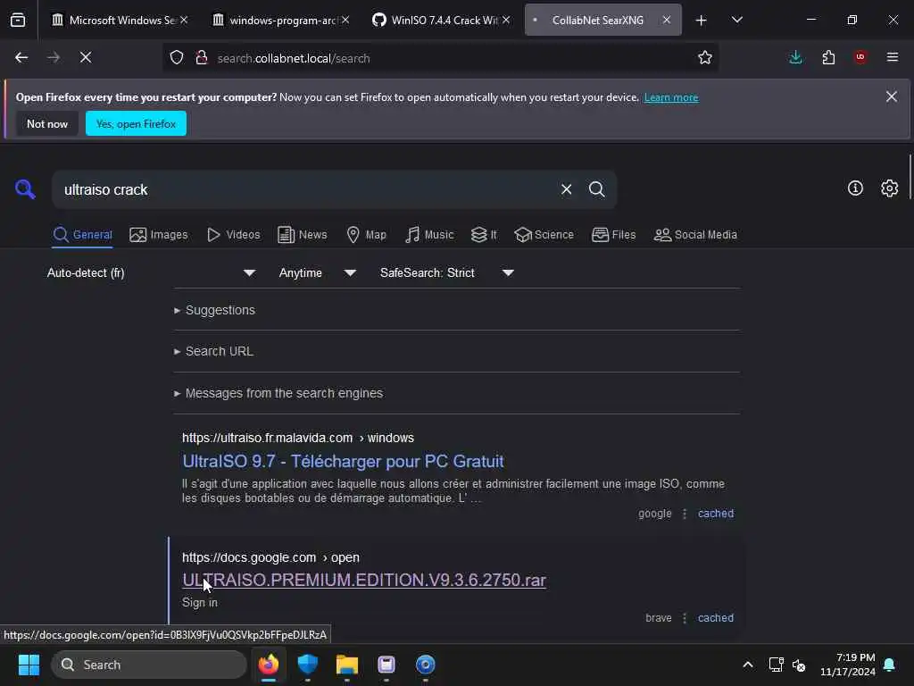
Task: Open ULTRAISO.PREMIUM.EDITION.V9.3.6.2750.rar result
Action: pos(364,581)
